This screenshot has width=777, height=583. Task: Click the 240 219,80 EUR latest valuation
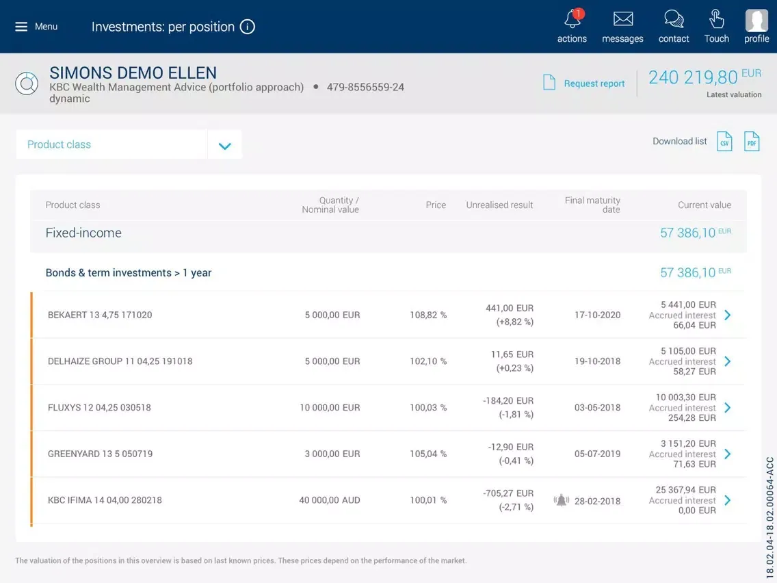704,77
